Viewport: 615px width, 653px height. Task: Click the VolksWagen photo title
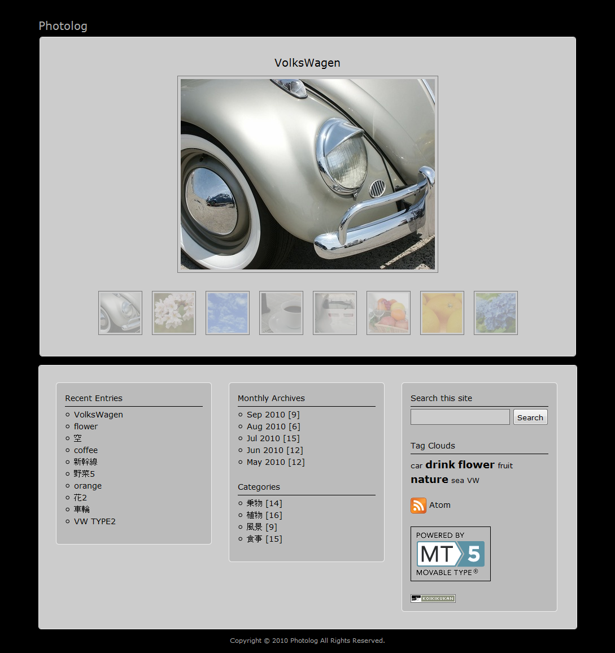[x=307, y=63]
